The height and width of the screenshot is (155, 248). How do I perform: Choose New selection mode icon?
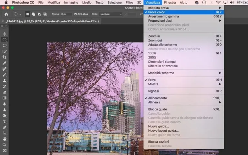27,14
